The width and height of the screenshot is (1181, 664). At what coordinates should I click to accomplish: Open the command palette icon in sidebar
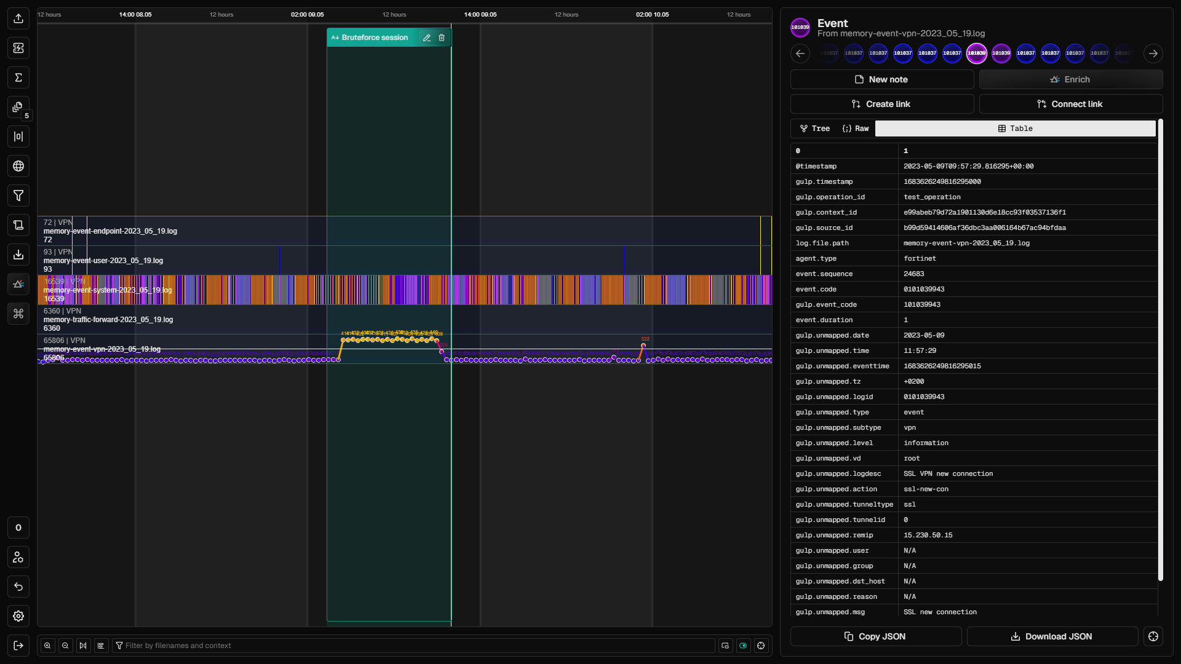(x=18, y=314)
